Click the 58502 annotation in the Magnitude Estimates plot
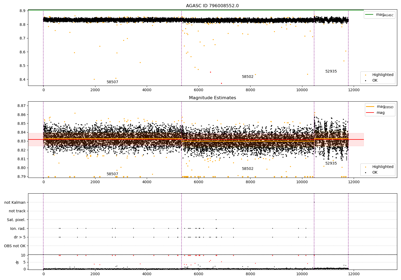The image size is (401, 280). (248, 169)
